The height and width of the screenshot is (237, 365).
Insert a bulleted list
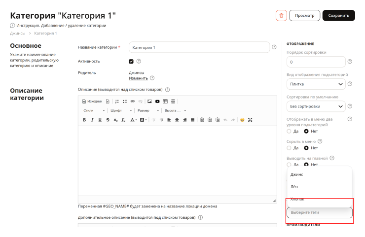[x=125, y=102]
